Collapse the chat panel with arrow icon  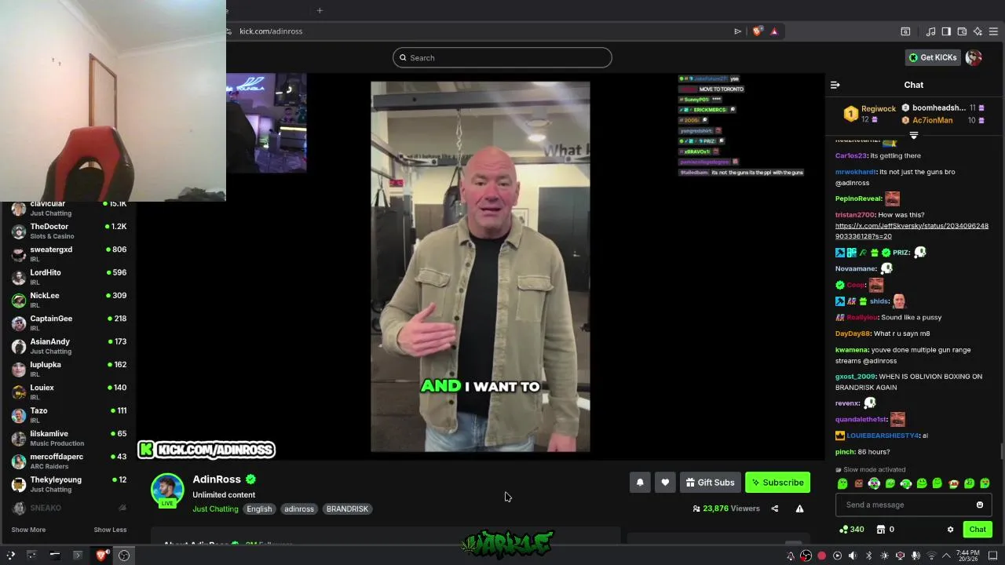tap(835, 85)
